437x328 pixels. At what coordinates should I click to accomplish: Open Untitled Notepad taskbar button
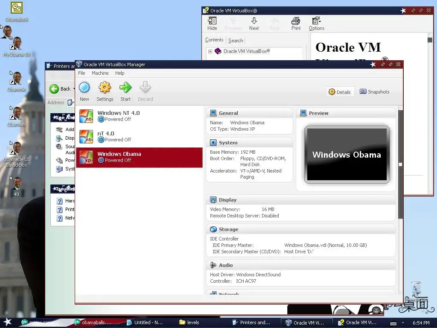144,322
